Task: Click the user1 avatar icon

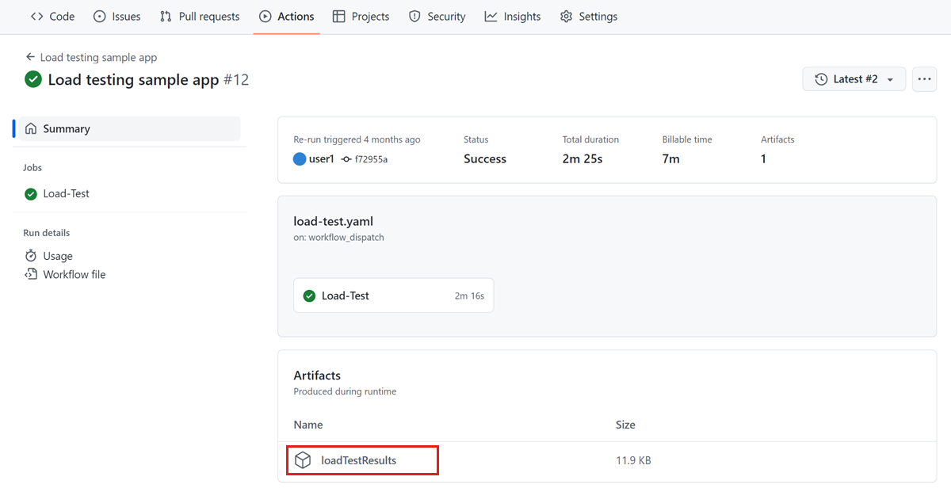Action: (x=300, y=159)
